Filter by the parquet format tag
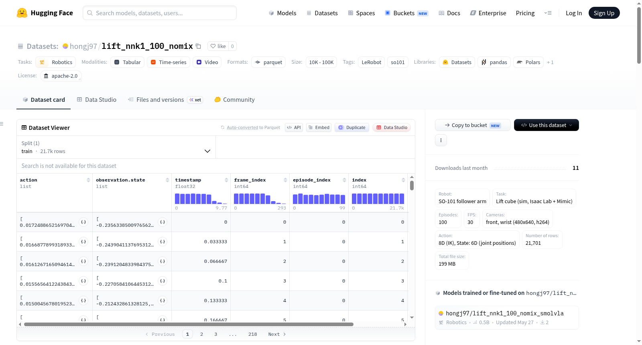Image resolution: width=642 pixels, height=345 pixels. click(268, 62)
